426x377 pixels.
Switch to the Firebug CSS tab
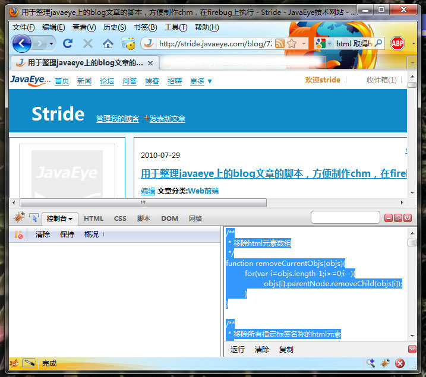tap(120, 218)
